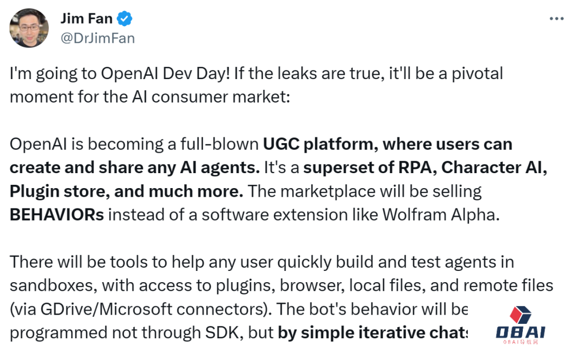Click the Jim Fan display name
578x350 pixels.
coord(87,20)
